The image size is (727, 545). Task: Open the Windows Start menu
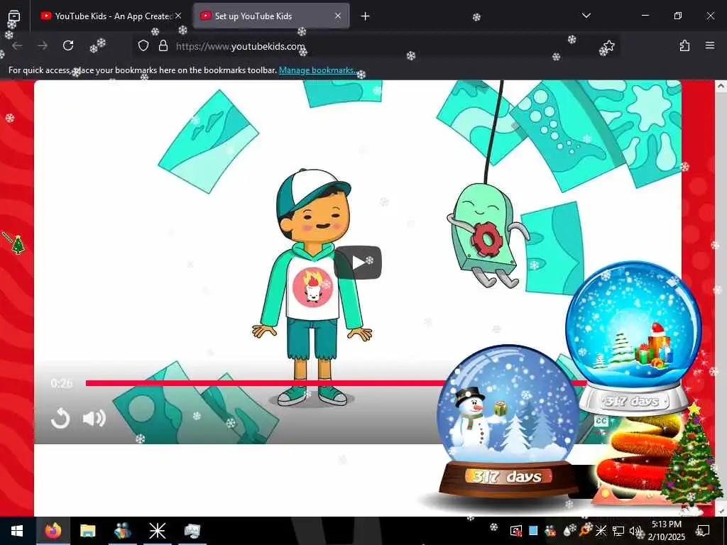pos(17,531)
